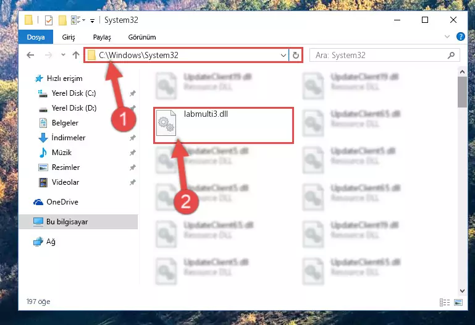Click the New folder quick access icon
The height and width of the screenshot is (325, 475).
(x=62, y=20)
